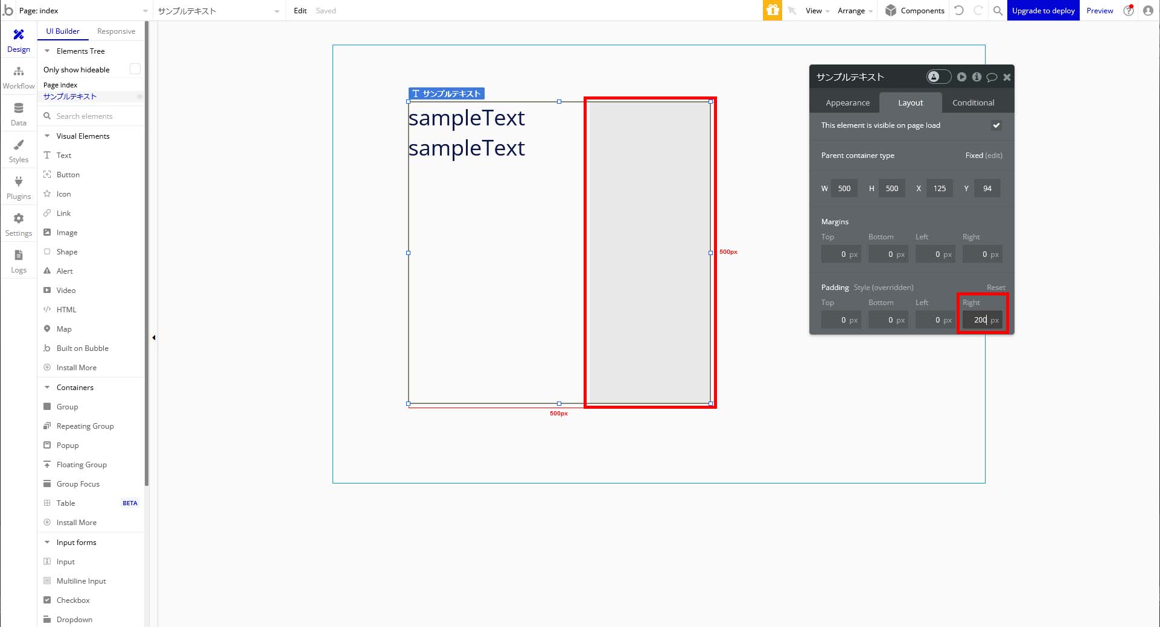Screen dimensions: 1160x627
Task: Add a Map element from palette
Action: [x=64, y=329]
